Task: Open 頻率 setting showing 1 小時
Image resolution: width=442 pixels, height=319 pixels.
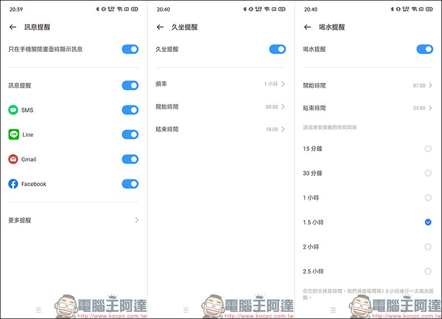Action: 220,84
